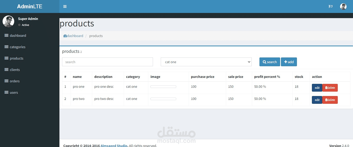Image resolution: width=353 pixels, height=147 pixels.
Task: Open the orders sidebar menu item
Action: click(30, 81)
